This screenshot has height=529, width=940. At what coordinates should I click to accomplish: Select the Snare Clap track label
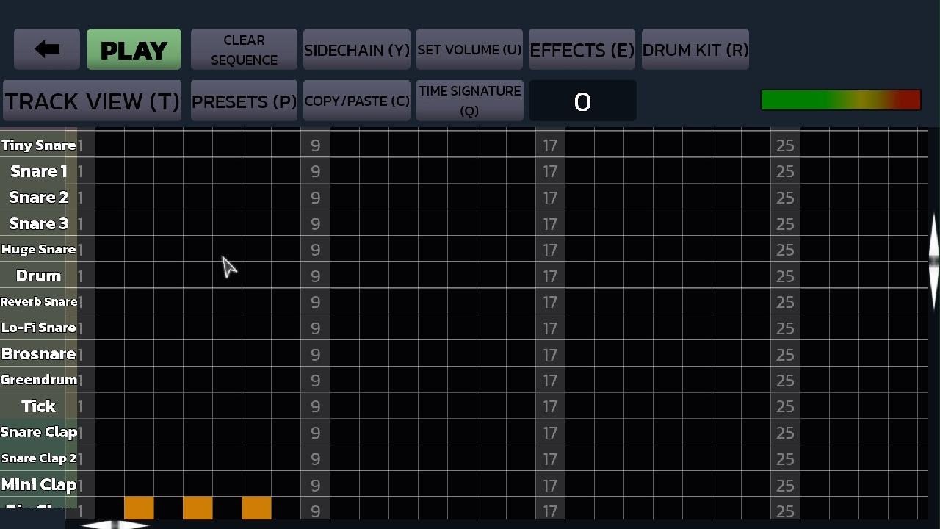point(38,432)
